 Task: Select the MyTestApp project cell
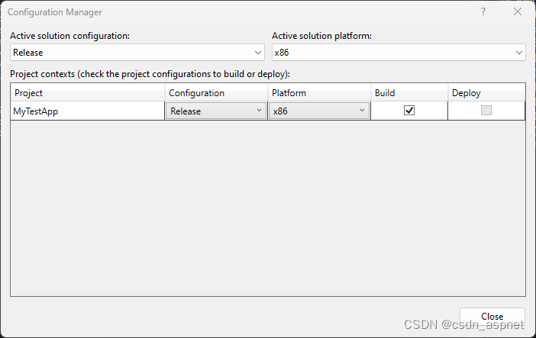[88, 111]
